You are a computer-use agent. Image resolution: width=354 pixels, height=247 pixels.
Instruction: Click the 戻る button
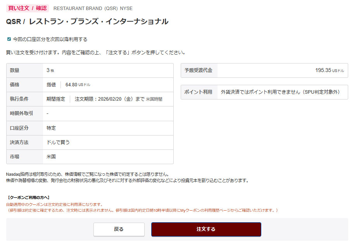[119, 229]
